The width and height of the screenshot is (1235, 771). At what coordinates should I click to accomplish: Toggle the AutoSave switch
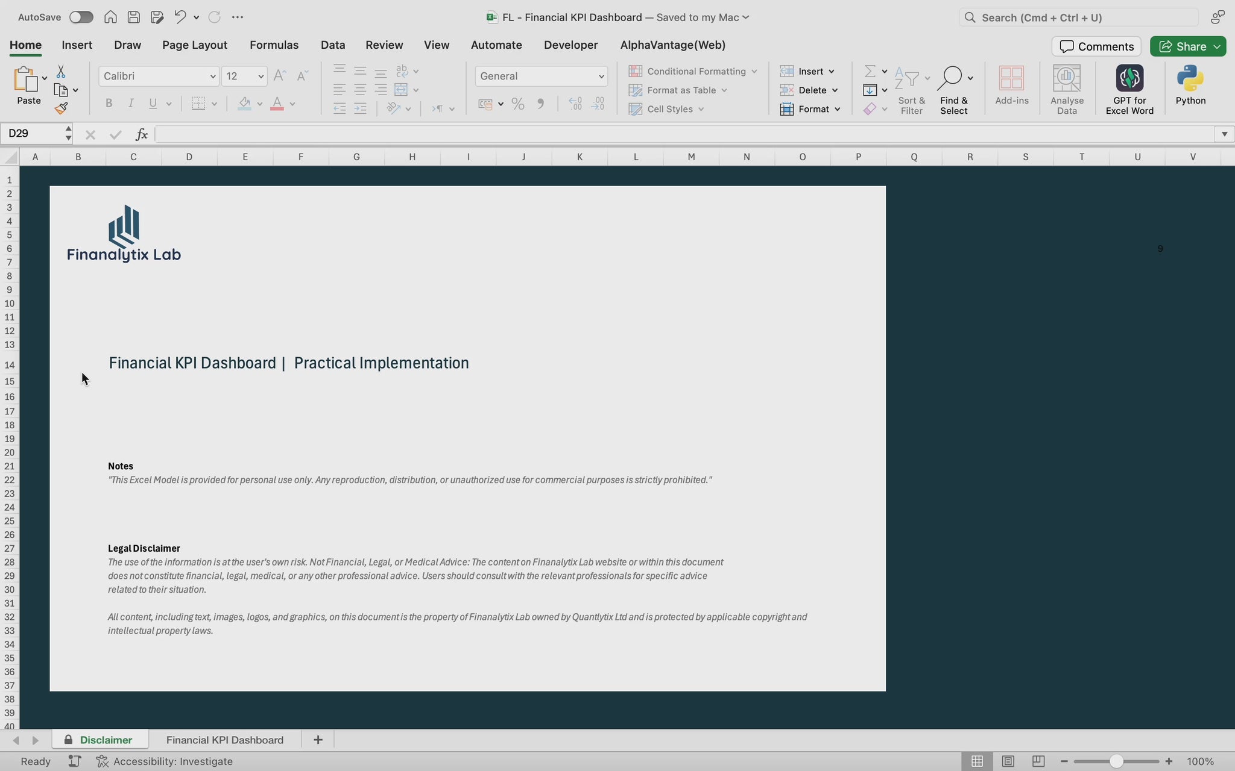[x=81, y=17]
